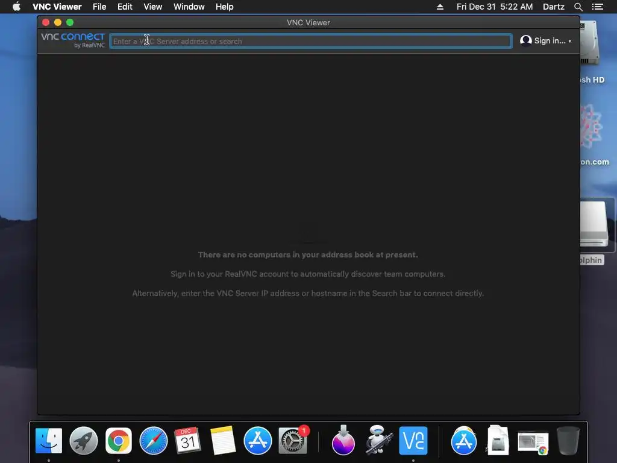617x463 pixels.
Task: Click the VNC Viewer icon in the Dock
Action: [x=413, y=441]
